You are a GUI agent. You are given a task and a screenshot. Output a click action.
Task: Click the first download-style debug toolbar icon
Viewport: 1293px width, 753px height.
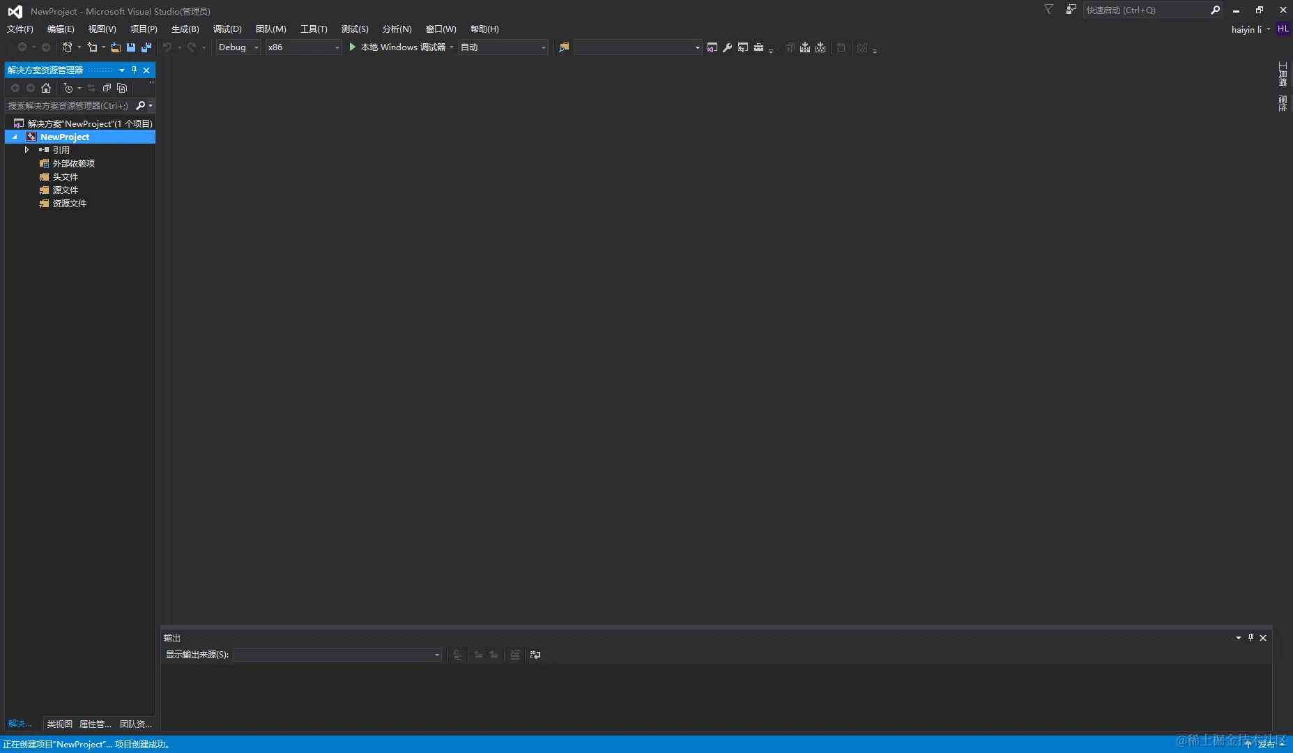click(805, 47)
